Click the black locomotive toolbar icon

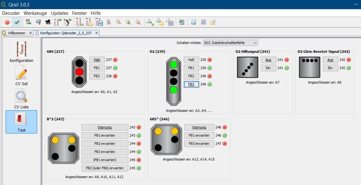click(x=48, y=22)
